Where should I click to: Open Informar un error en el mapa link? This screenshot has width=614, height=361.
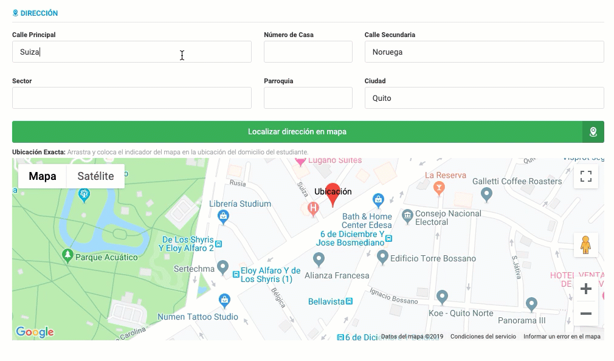pyautogui.click(x=562, y=336)
